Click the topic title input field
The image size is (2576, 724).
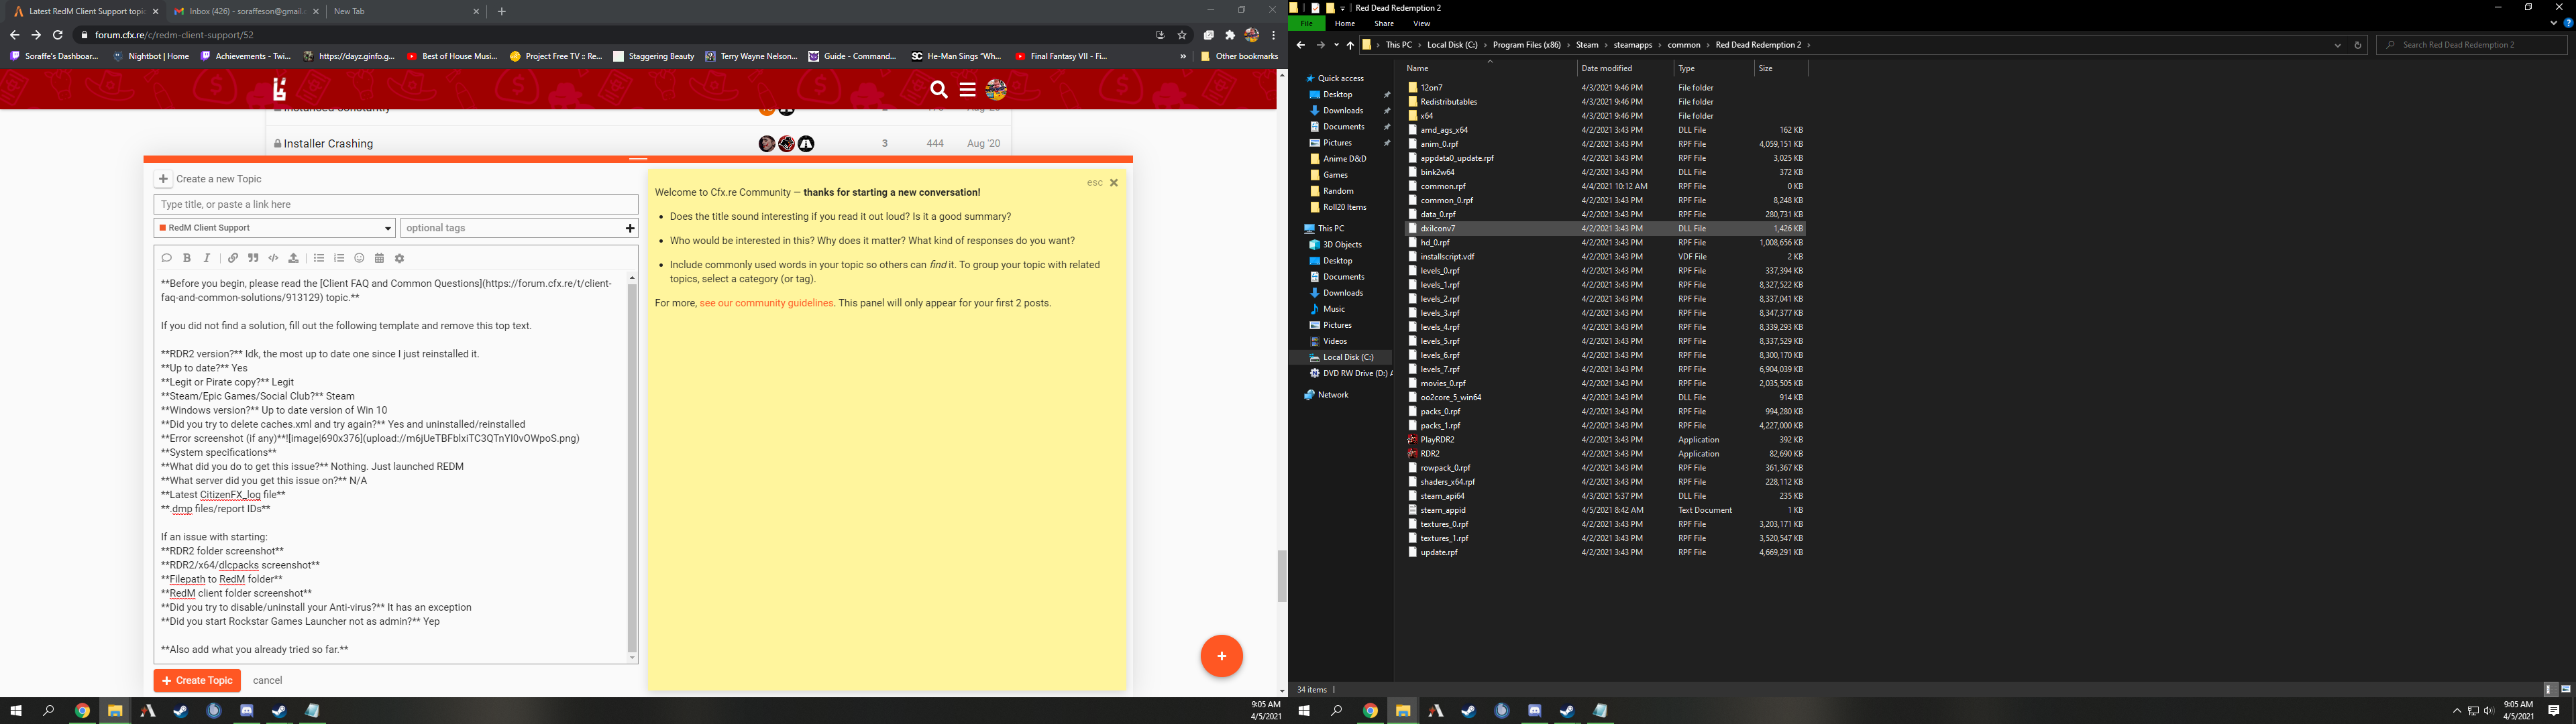tap(395, 204)
